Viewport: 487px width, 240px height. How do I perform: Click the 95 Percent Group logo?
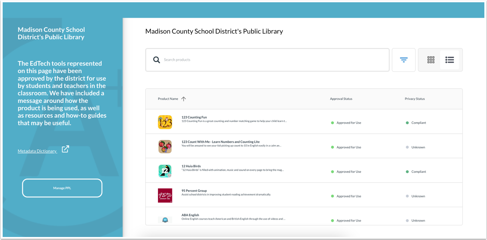click(x=165, y=195)
